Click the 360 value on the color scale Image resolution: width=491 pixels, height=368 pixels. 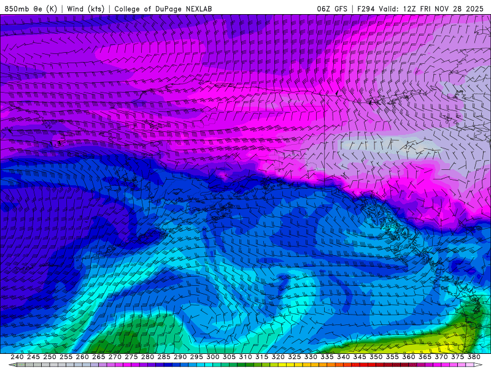click(408, 357)
